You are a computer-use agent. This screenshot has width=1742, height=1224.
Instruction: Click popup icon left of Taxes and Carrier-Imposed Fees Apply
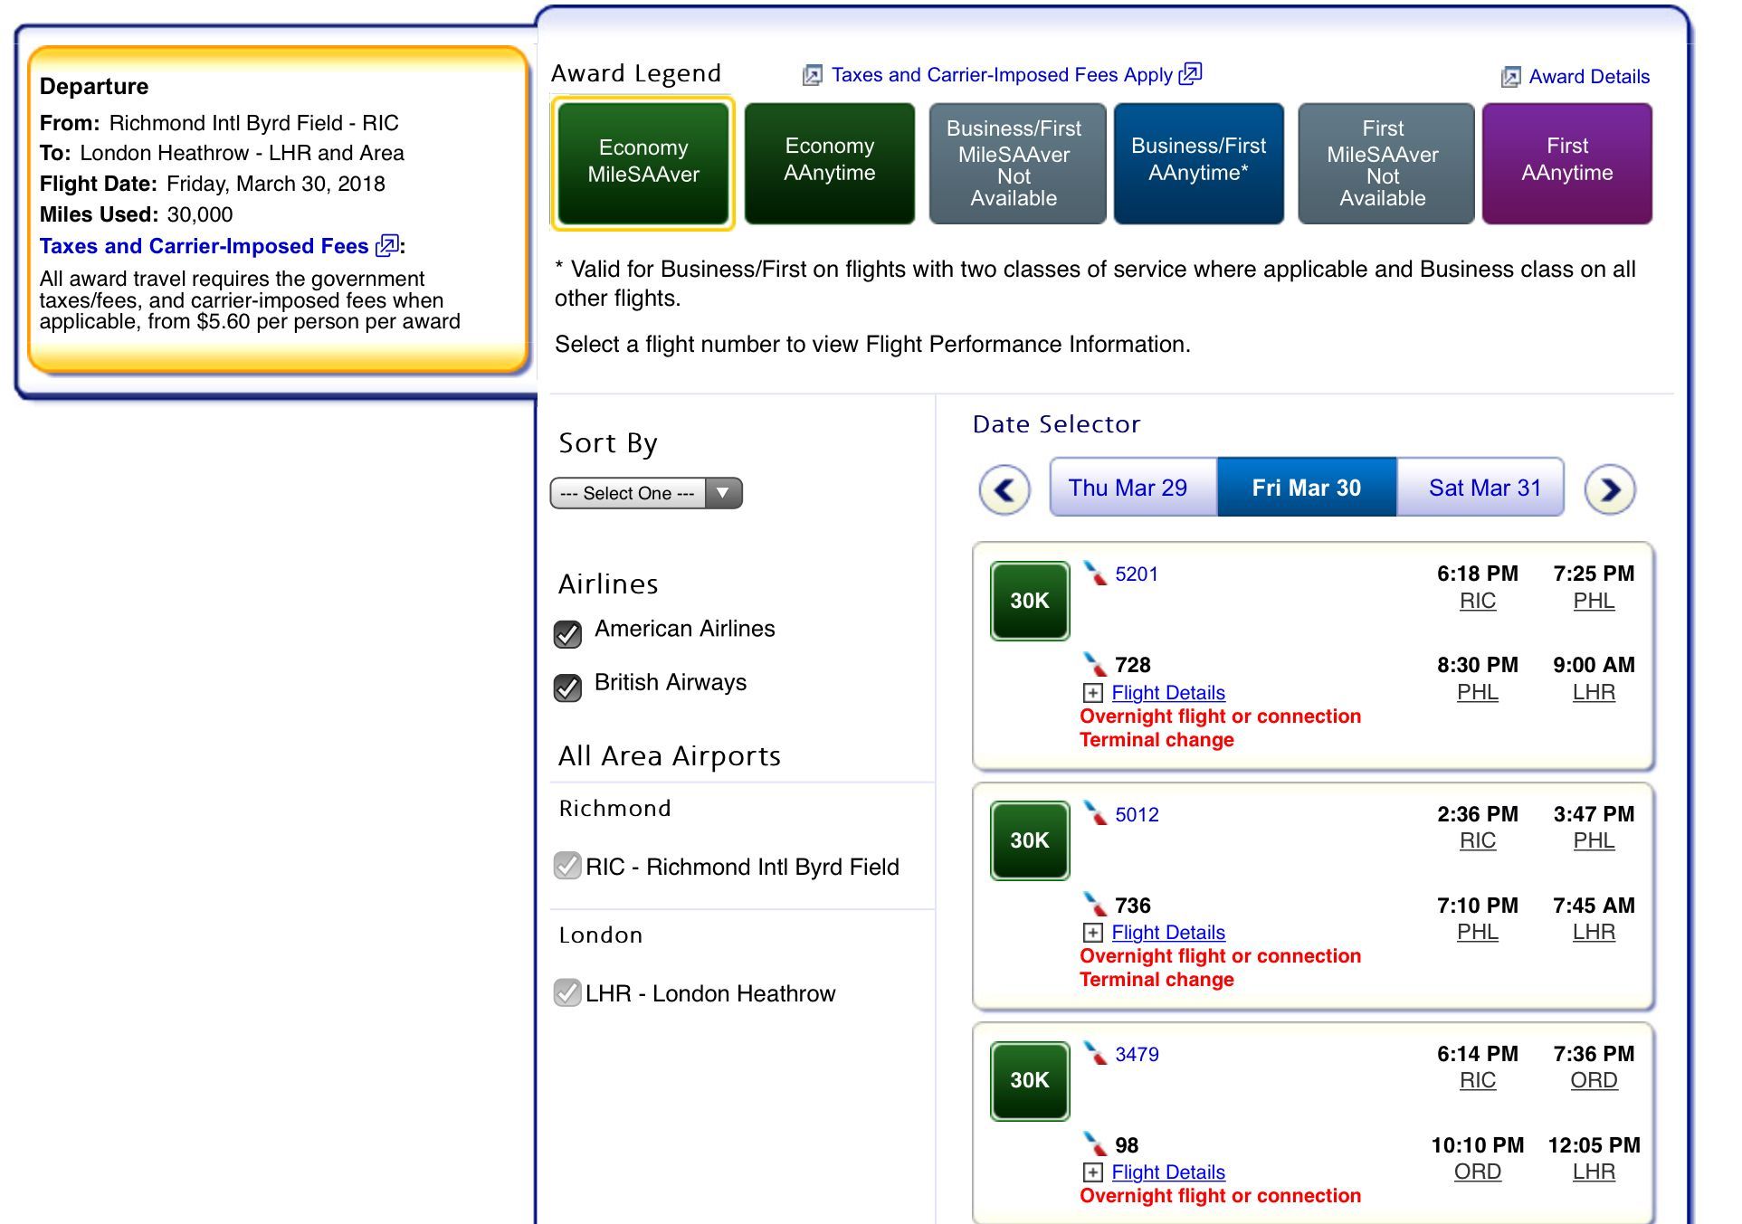click(813, 75)
